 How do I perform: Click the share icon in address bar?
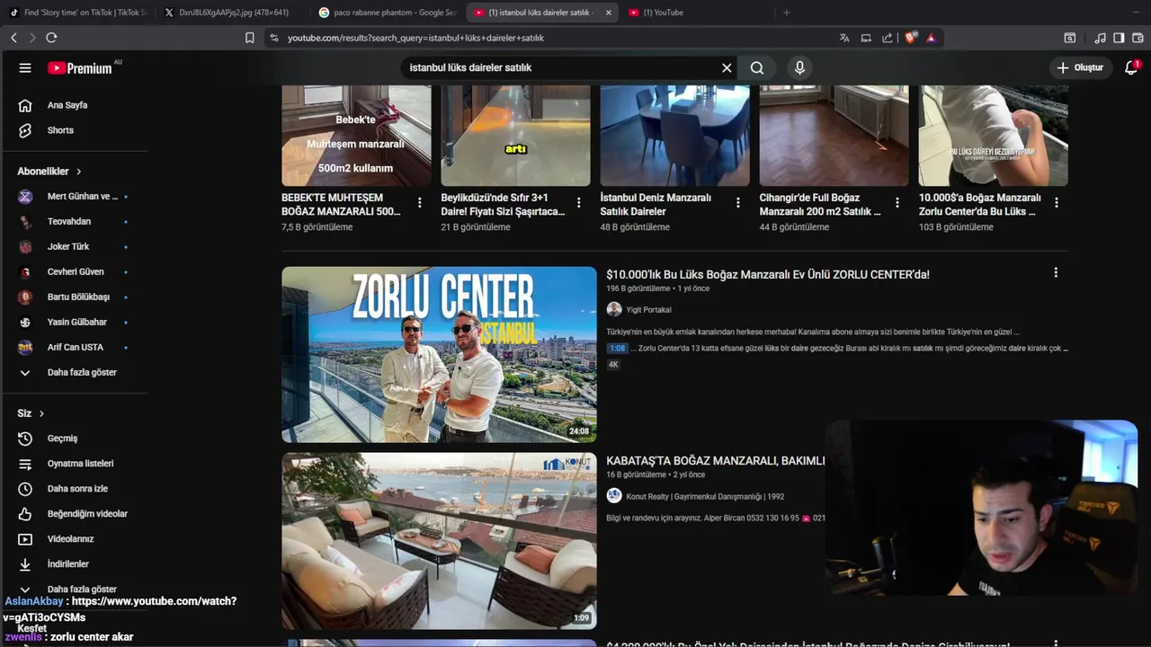click(888, 38)
